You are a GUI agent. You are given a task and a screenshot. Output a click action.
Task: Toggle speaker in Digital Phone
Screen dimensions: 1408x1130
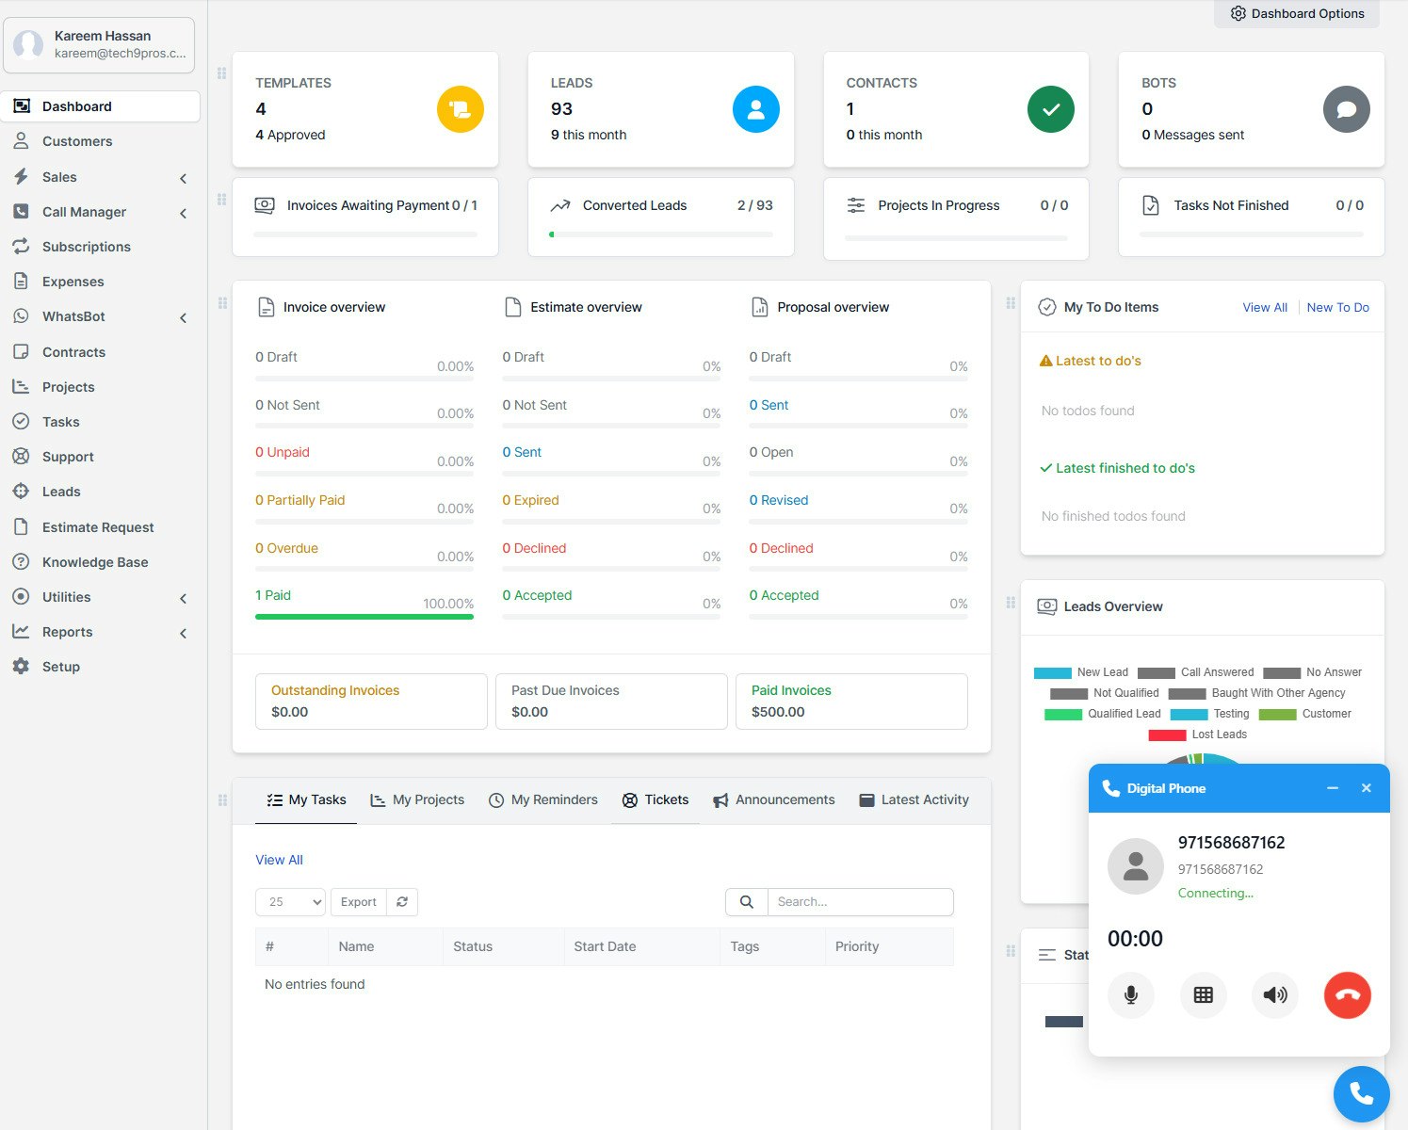1275,995
